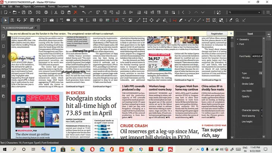
Task: Delete selected object with red X
Action: click(75, 12)
